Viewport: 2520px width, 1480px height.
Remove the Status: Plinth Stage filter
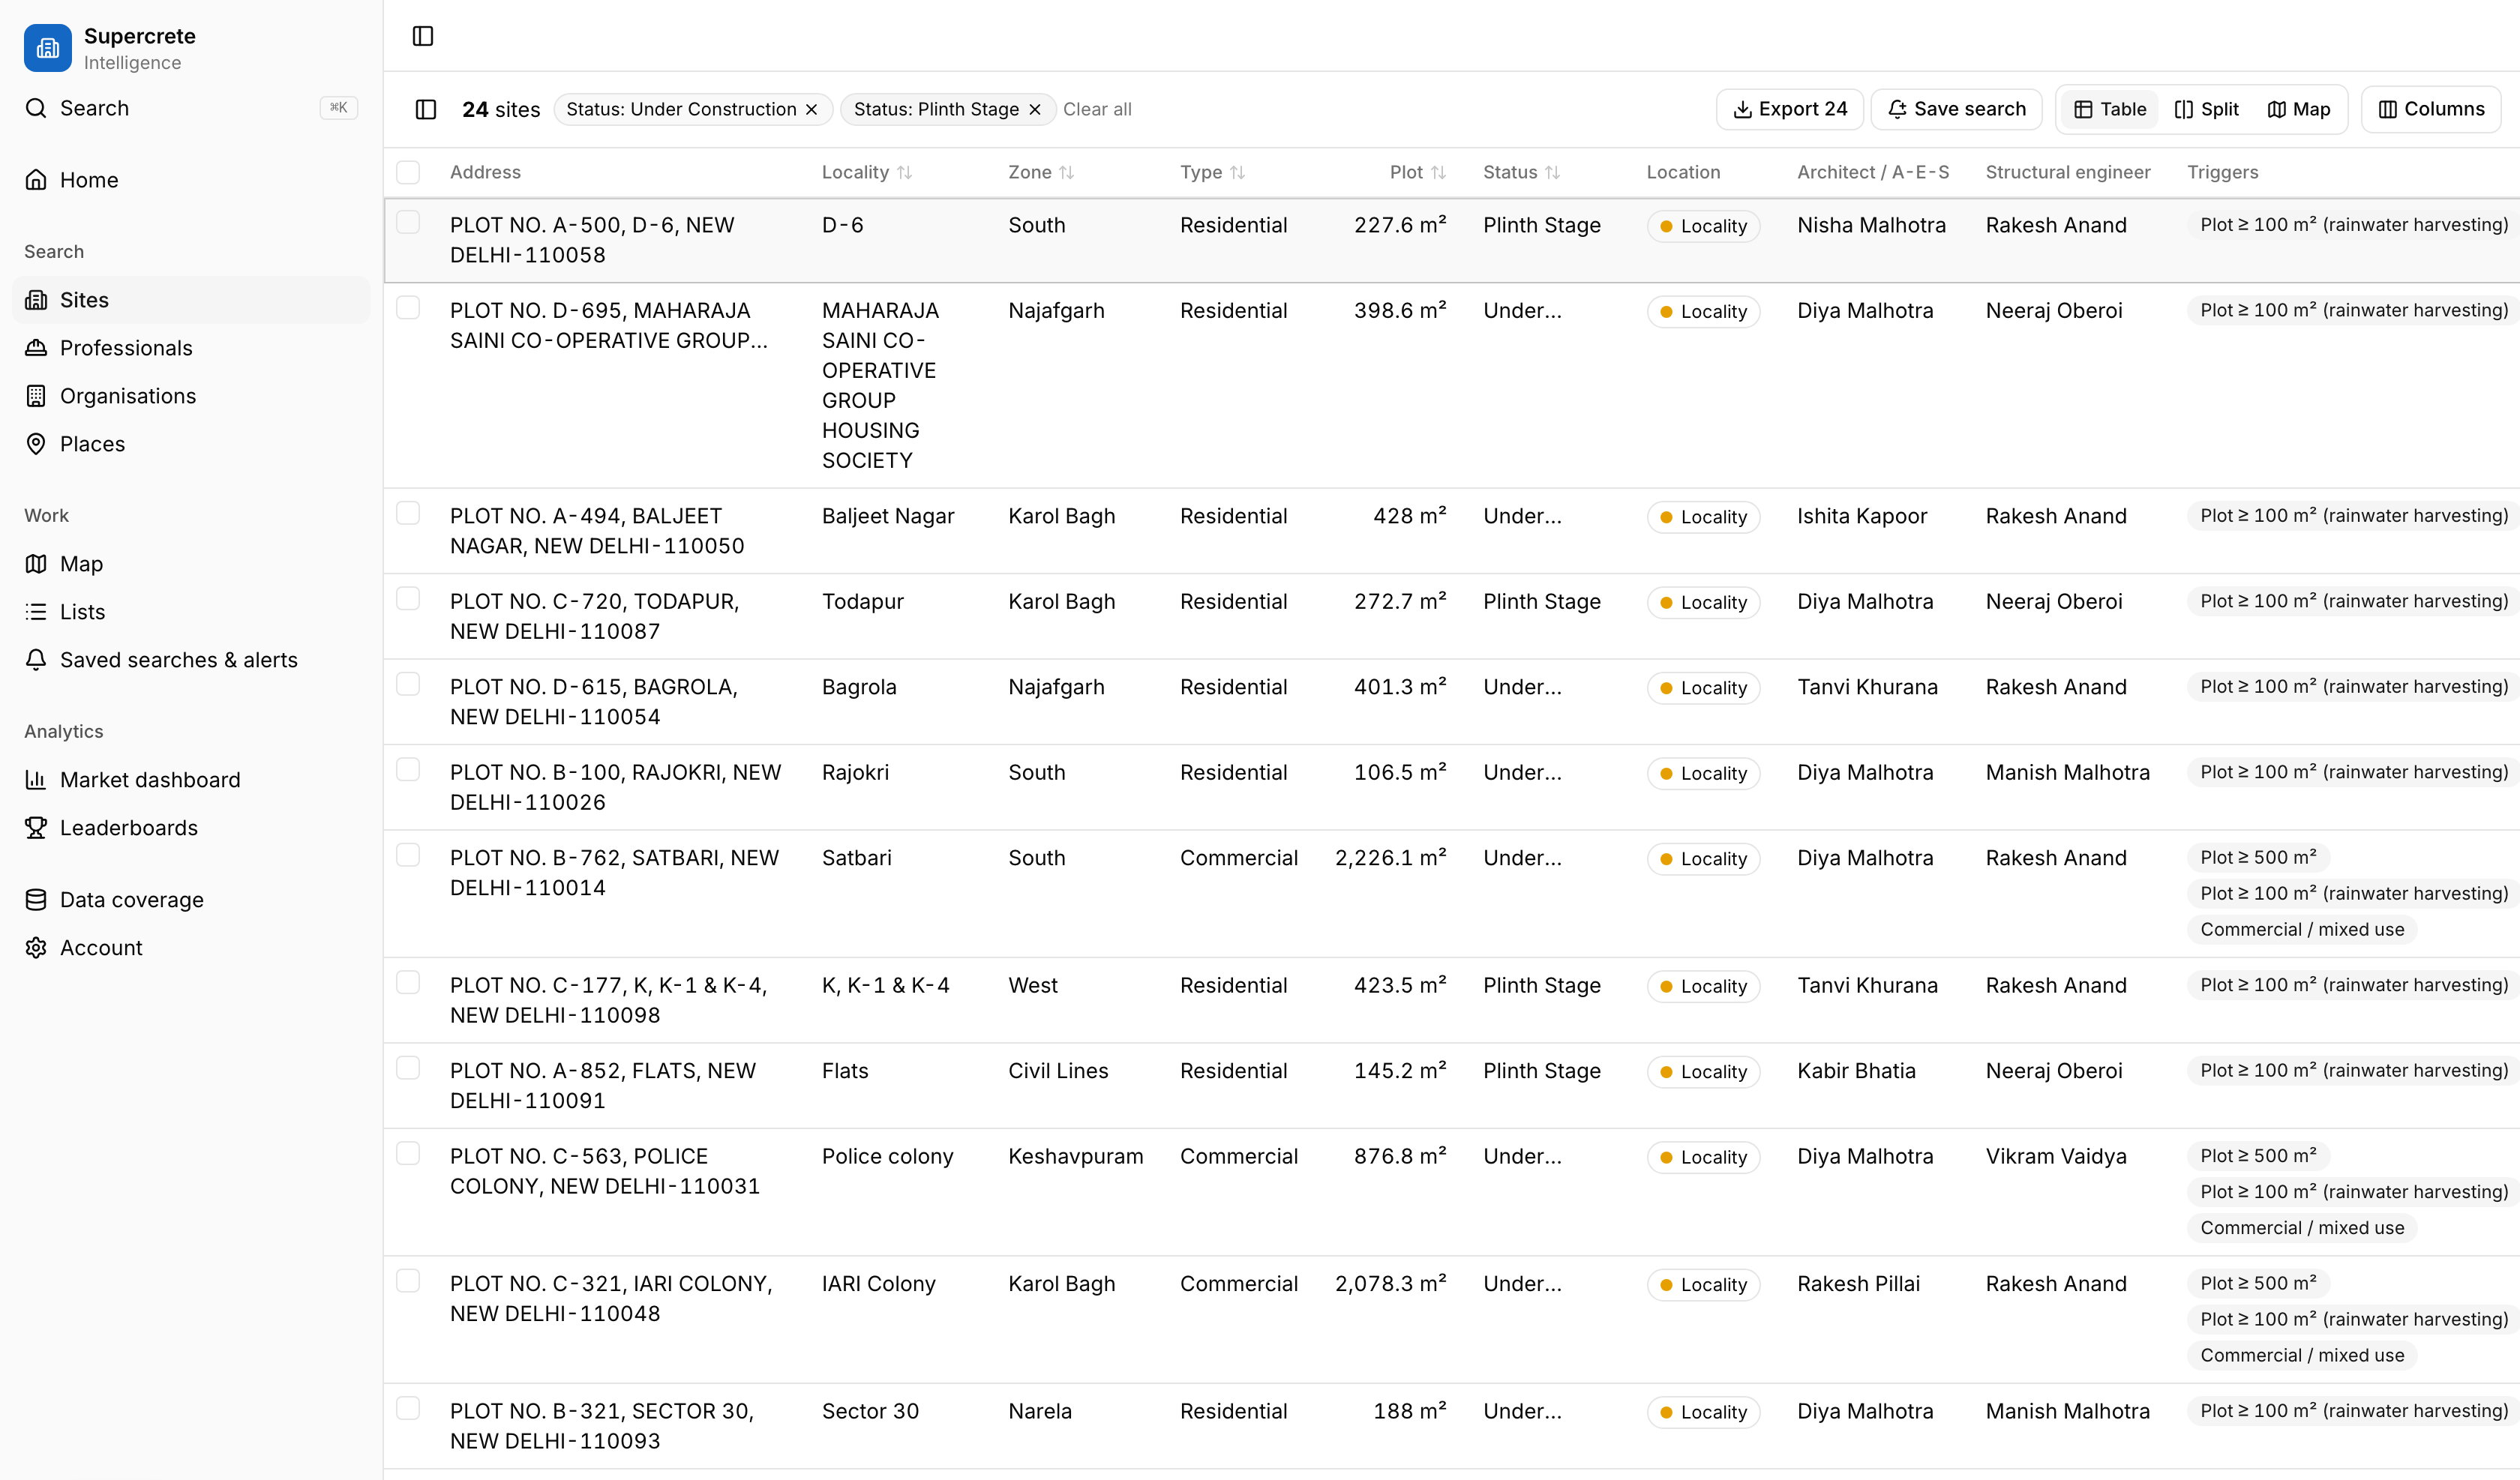pos(1035,109)
